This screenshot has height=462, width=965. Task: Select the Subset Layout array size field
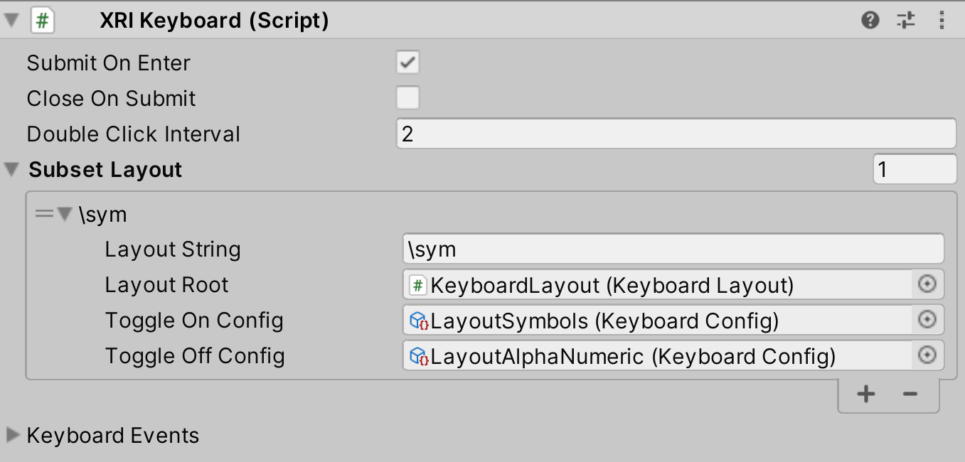pyautogui.click(x=915, y=169)
